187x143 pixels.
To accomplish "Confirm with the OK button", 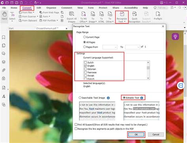I will (136, 134).
